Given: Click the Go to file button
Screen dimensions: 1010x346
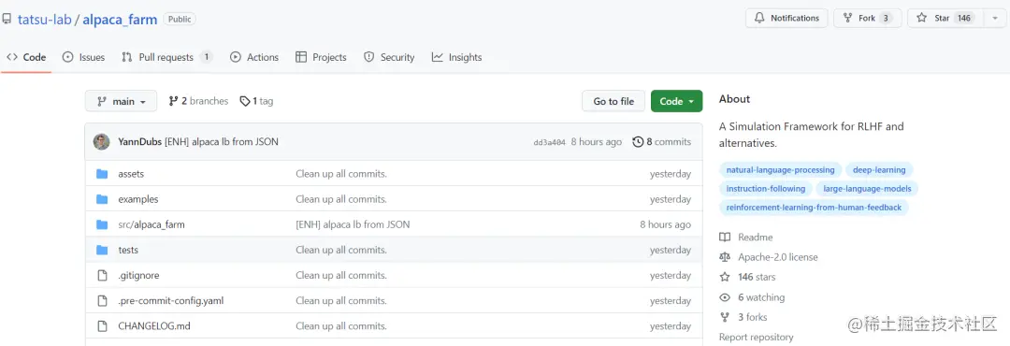Looking at the screenshot, I should 613,101.
